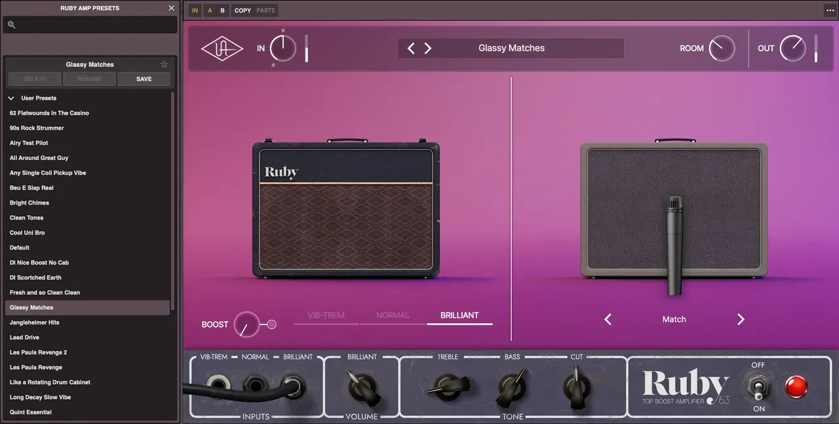This screenshot has height=424, width=839.
Task: Save the current preset
Action: click(144, 79)
